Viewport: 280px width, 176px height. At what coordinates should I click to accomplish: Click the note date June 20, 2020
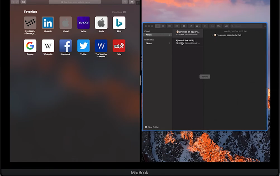coord(235,31)
